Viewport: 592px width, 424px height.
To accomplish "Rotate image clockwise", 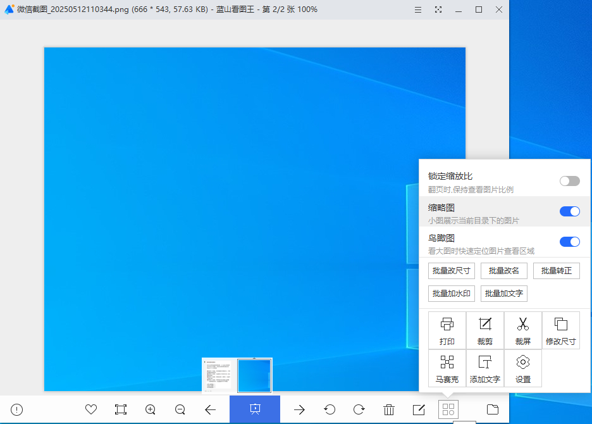I will (x=359, y=409).
